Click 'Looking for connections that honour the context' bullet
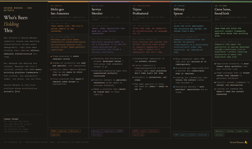Screen dimensions: 252x149 point(190,80)
